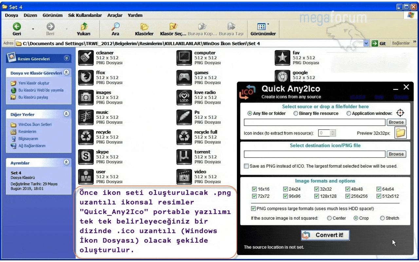Select the music notes icon file
The width and height of the screenshot is (419, 262).
[x=86, y=117]
